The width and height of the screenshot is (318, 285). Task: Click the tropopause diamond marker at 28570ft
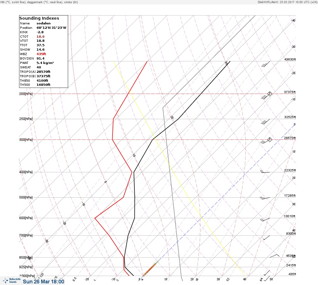pyautogui.click(x=269, y=140)
